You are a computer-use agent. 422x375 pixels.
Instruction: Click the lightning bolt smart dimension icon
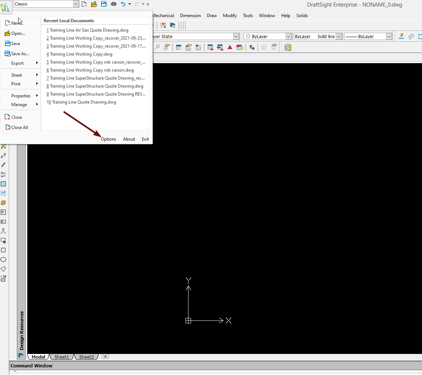401,36
